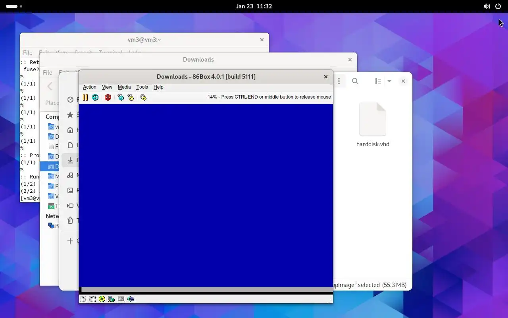This screenshot has width=508, height=318.
Task: Open the File menu in the Downloads window
Action: 48,72
